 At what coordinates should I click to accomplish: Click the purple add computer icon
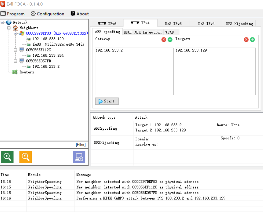point(79,157)
